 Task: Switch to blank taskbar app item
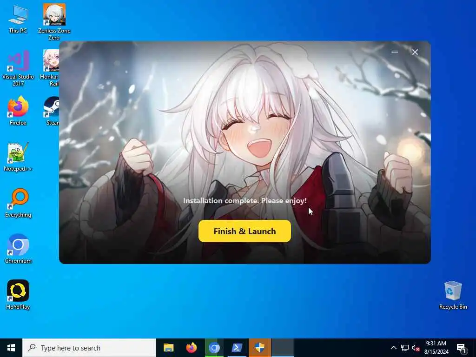coord(282,348)
